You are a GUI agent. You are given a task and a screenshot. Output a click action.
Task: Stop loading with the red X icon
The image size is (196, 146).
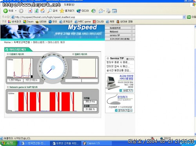click(x=30, y=11)
